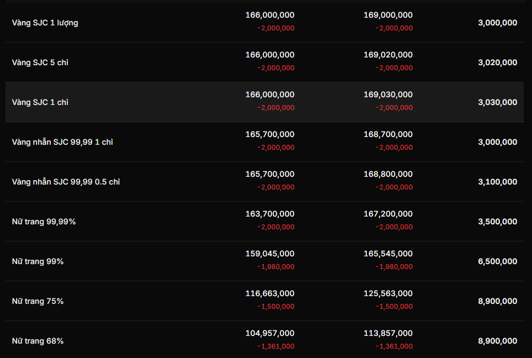532x358 pixels.
Task: Click the red -1,980,000 change under 165,545,000
Action: point(394,267)
